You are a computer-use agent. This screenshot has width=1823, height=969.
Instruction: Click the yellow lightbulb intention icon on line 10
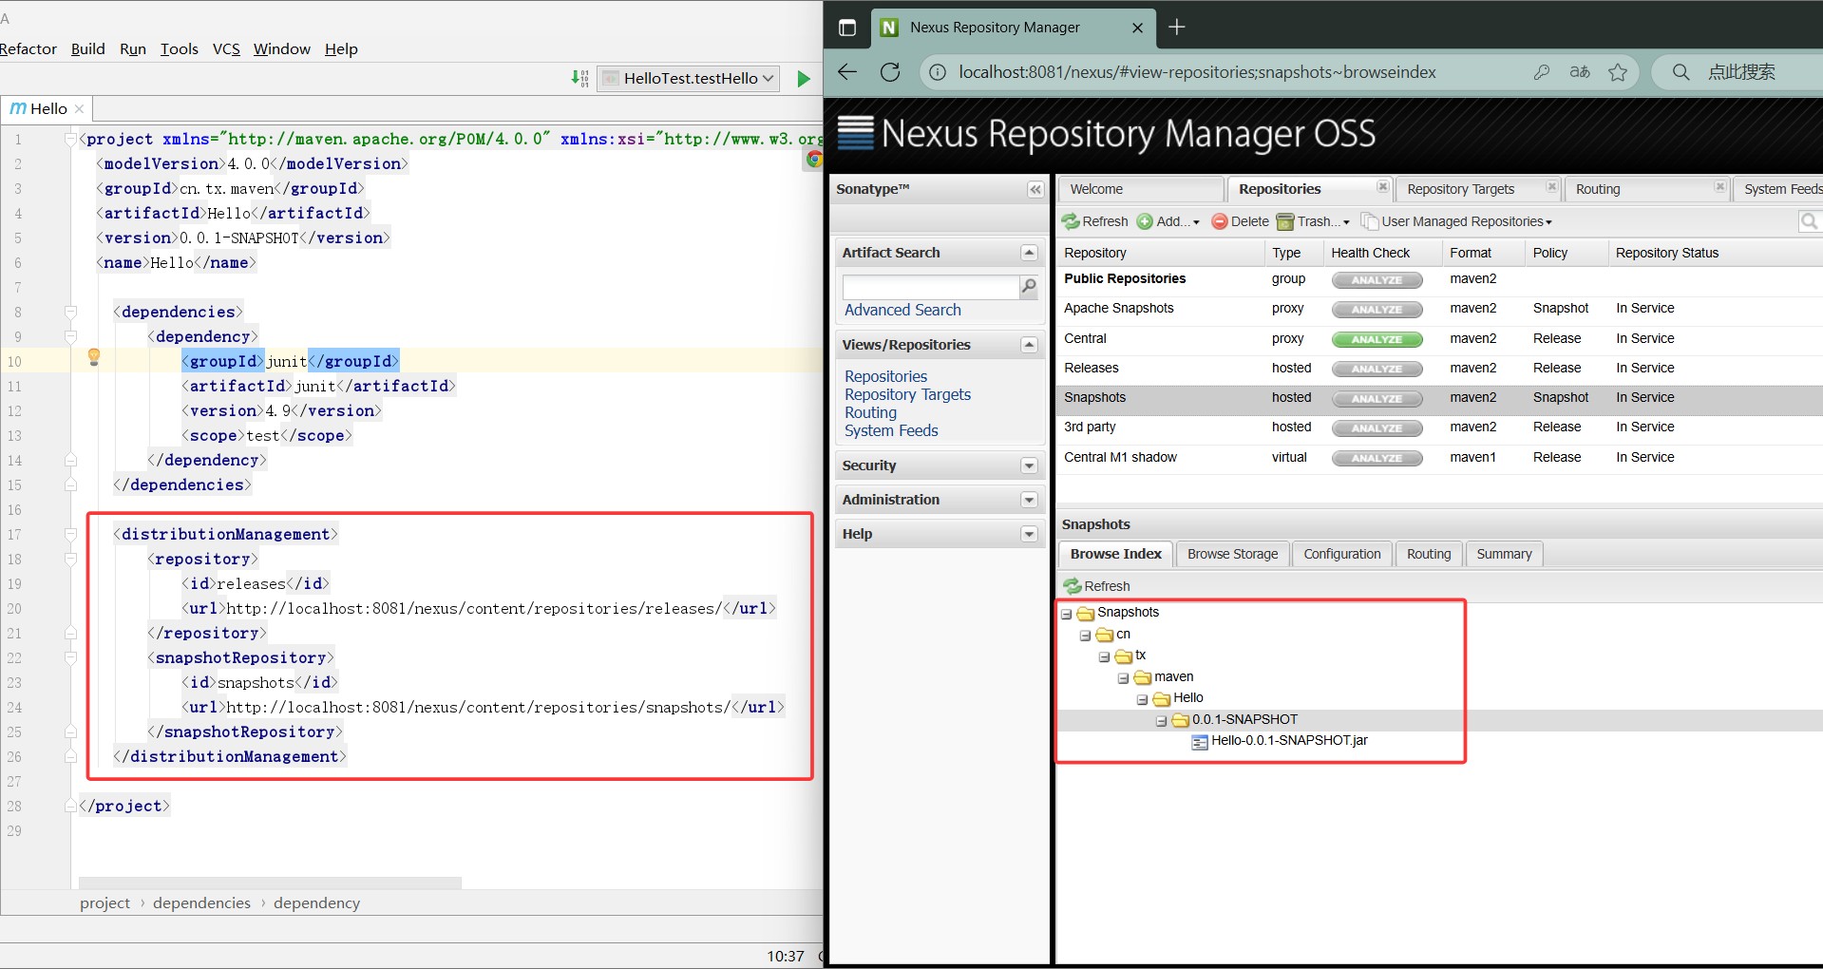coord(94,357)
